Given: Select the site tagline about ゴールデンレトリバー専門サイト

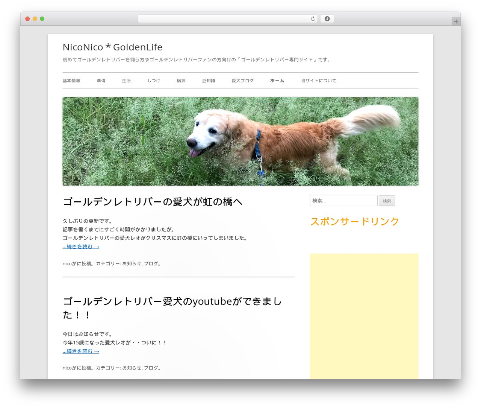Looking at the screenshot, I should click(x=197, y=59).
